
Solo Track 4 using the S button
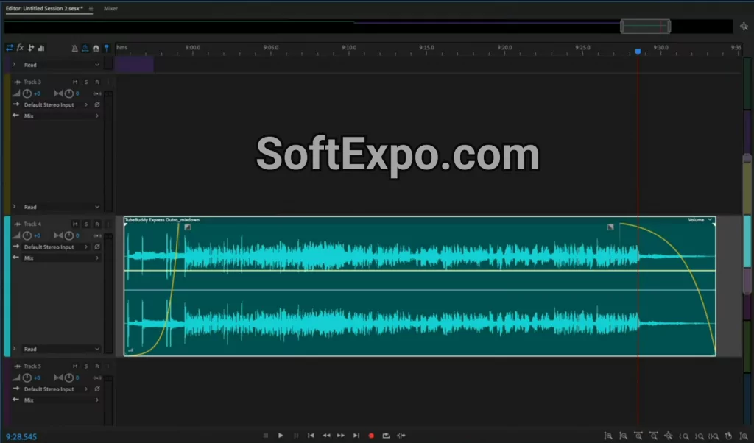pos(86,224)
